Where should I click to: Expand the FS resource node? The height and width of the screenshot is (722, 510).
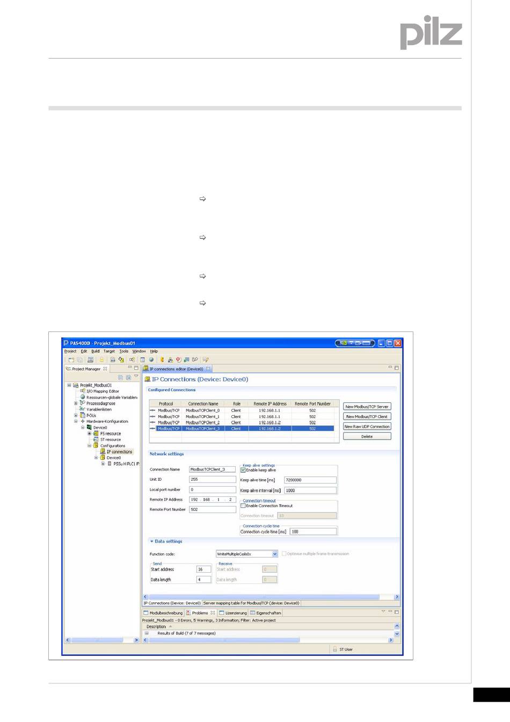(x=90, y=434)
